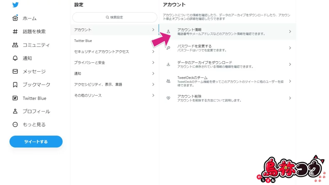Open the Messages envelope icon
This screenshot has height=185, width=329.
(15, 71)
